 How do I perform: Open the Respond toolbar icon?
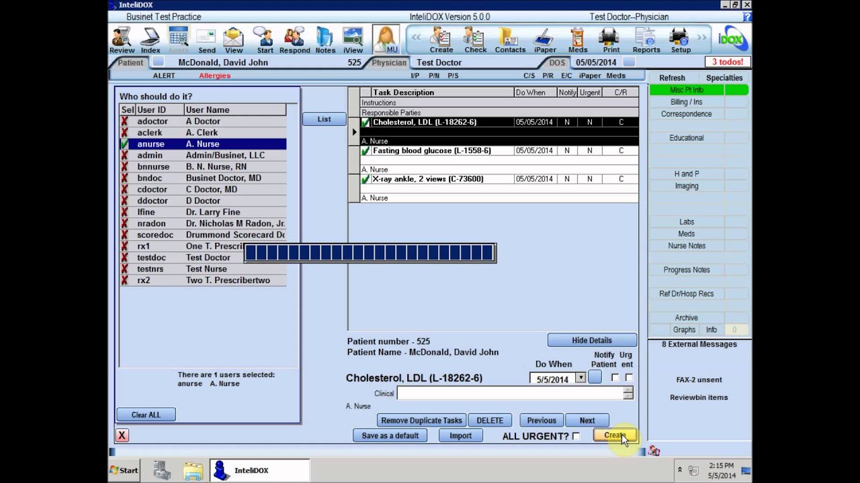294,40
